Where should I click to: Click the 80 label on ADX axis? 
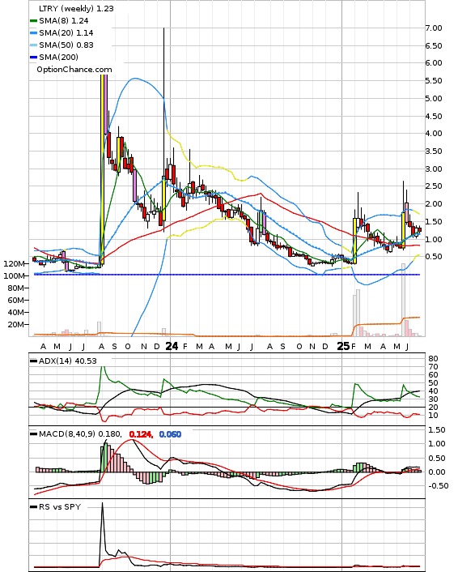pyautogui.click(x=433, y=359)
